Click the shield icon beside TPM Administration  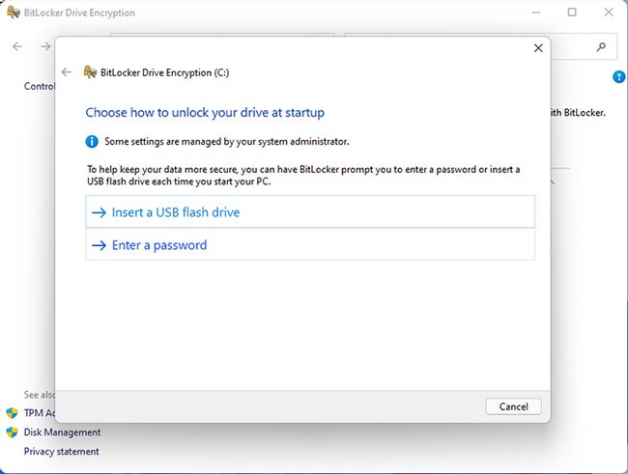tap(12, 413)
